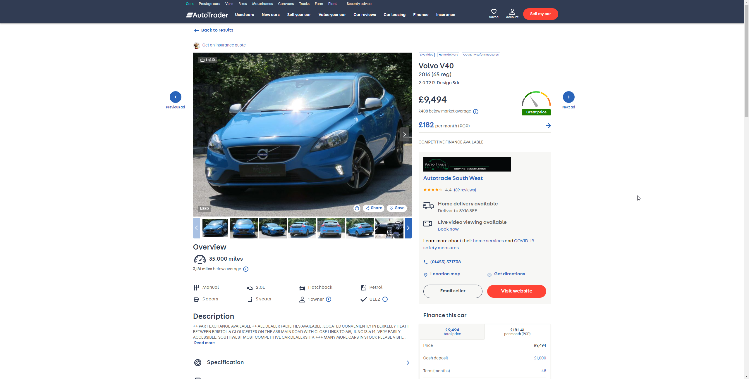Save this ad with heart button
This screenshot has width=749, height=379.
[397, 208]
